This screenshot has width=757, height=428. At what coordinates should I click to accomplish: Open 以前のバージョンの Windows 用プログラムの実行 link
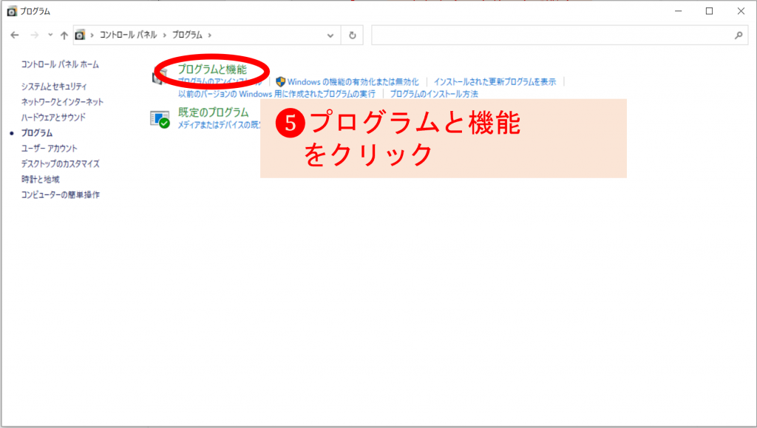point(276,94)
